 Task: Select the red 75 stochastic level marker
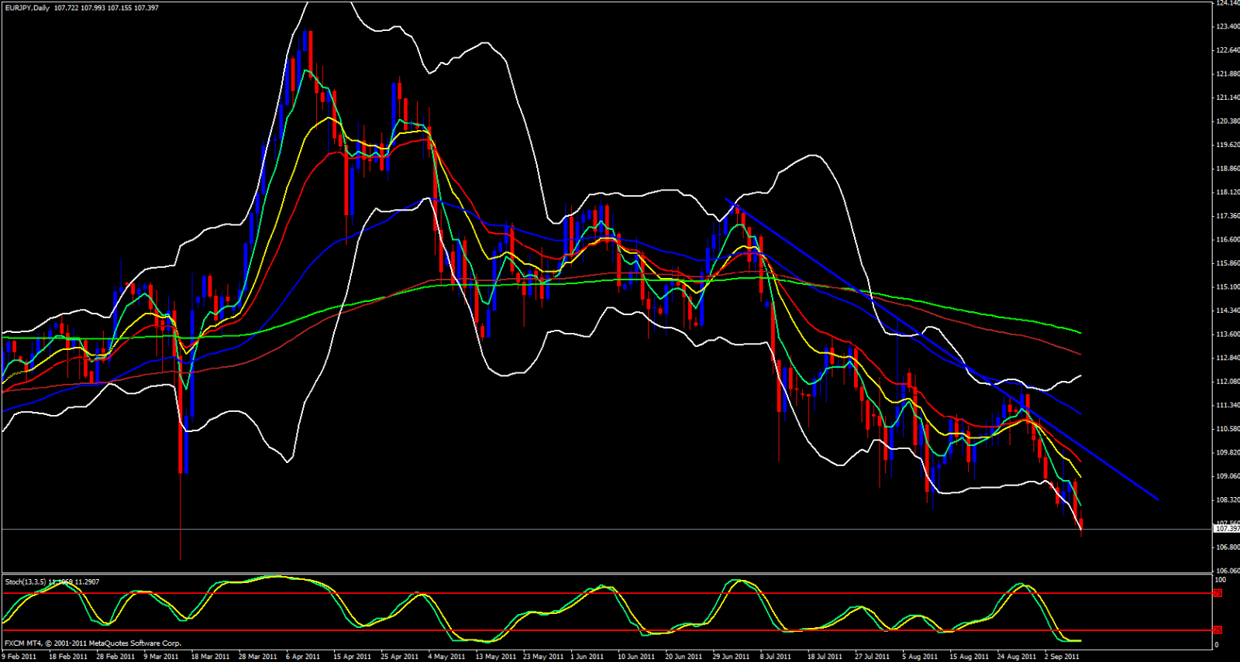1218,593
